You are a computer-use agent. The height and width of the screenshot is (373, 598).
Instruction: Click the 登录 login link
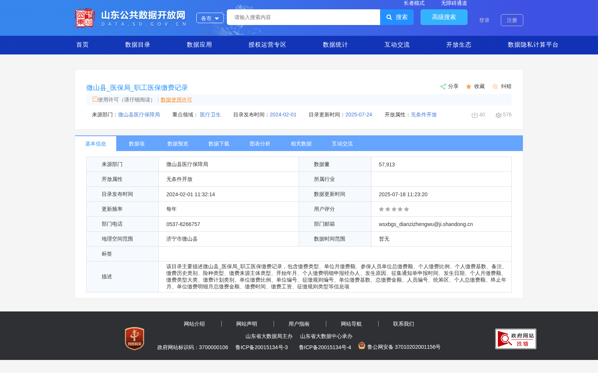tap(484, 20)
